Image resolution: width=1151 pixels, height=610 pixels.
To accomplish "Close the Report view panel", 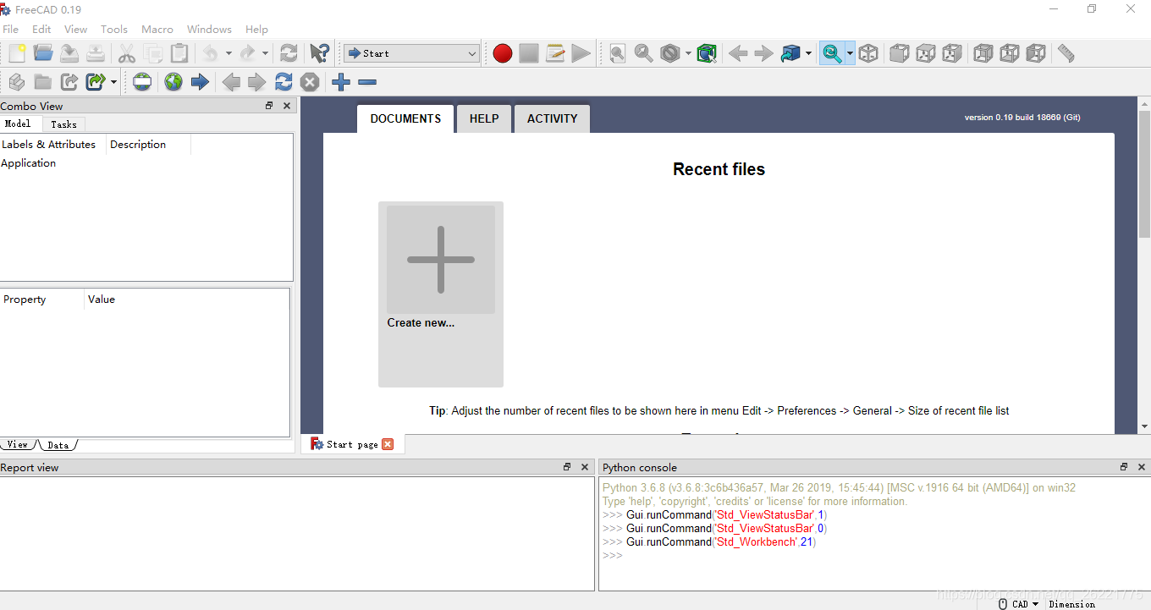I will point(585,467).
